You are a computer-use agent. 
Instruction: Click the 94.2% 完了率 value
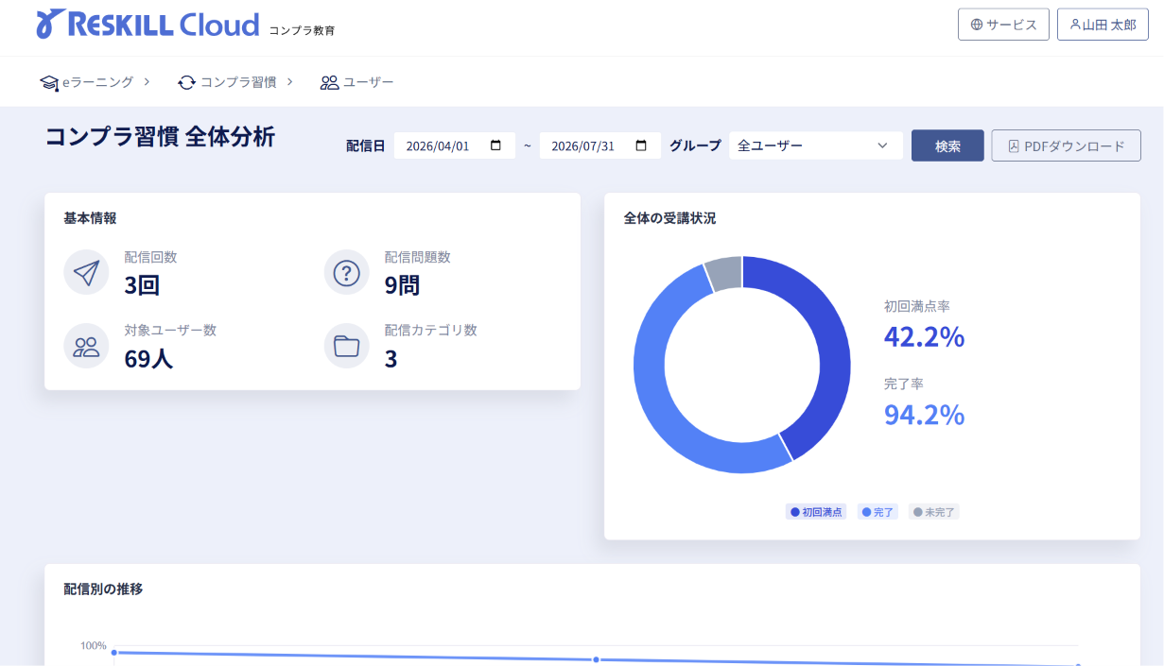[x=924, y=414]
